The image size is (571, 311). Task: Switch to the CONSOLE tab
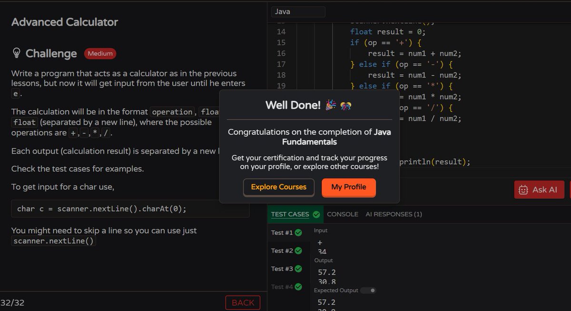(x=343, y=214)
